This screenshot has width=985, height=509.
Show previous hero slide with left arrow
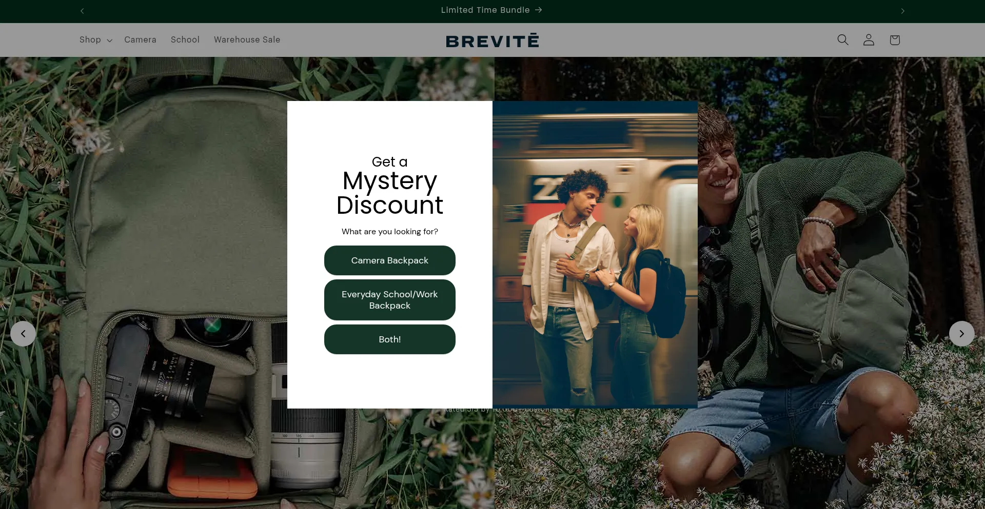(23, 334)
